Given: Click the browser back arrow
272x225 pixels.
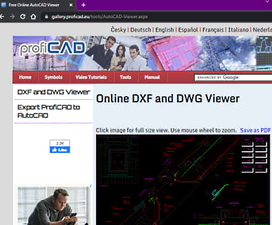Looking at the screenshot, I should (2, 16).
